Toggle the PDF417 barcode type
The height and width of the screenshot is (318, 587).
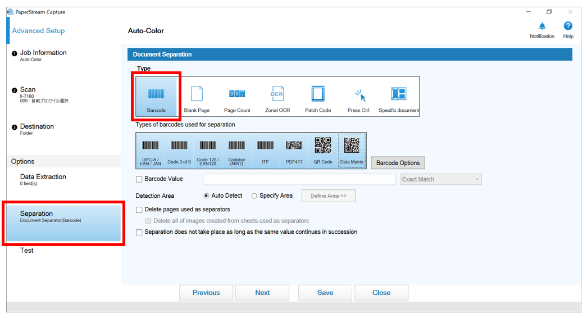[294, 151]
